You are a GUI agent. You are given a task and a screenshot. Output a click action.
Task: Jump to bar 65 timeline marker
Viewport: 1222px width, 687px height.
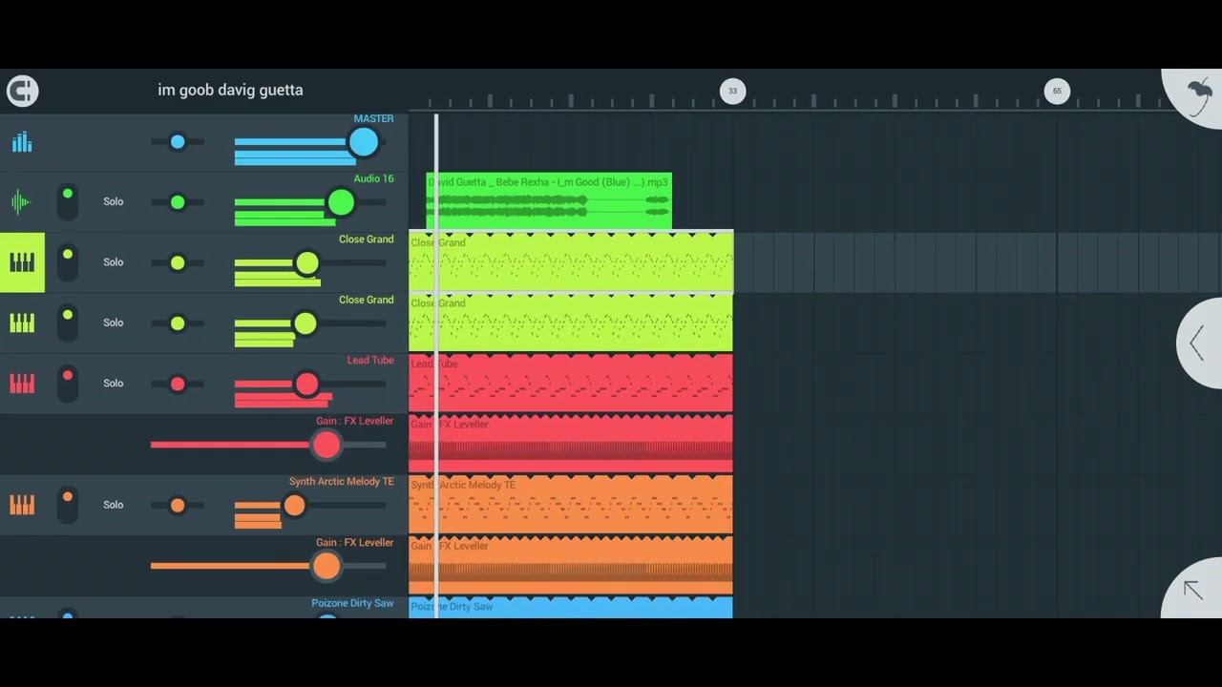coord(1057,91)
